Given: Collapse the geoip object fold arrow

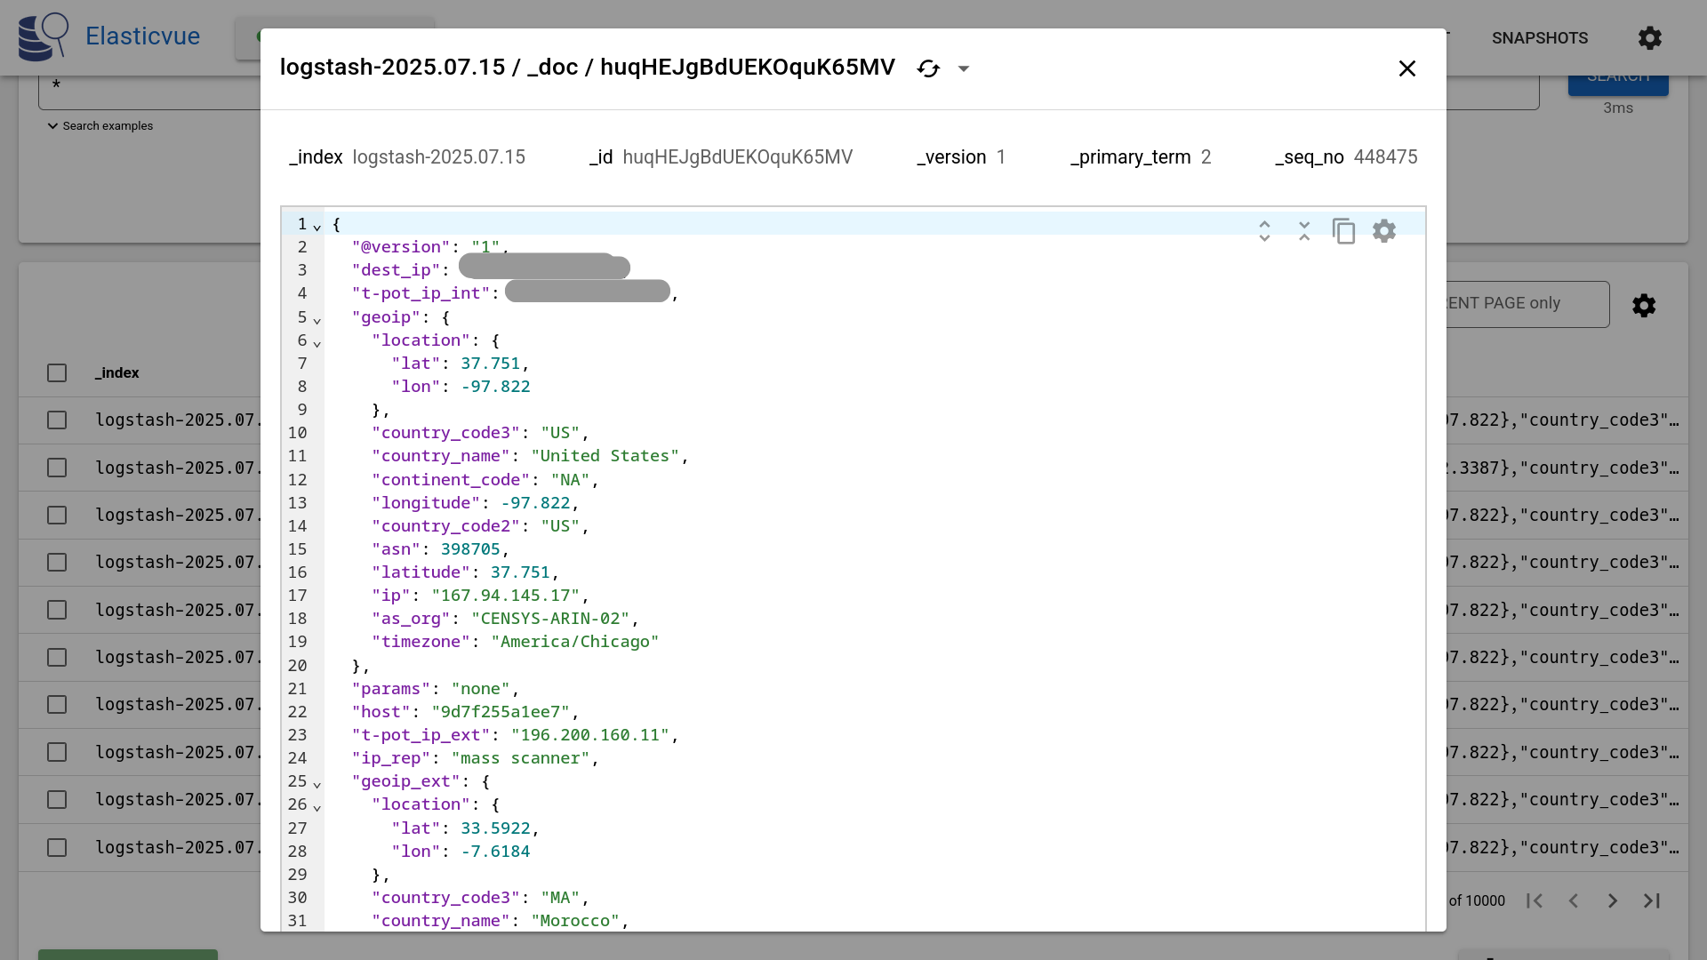Looking at the screenshot, I should [317, 320].
